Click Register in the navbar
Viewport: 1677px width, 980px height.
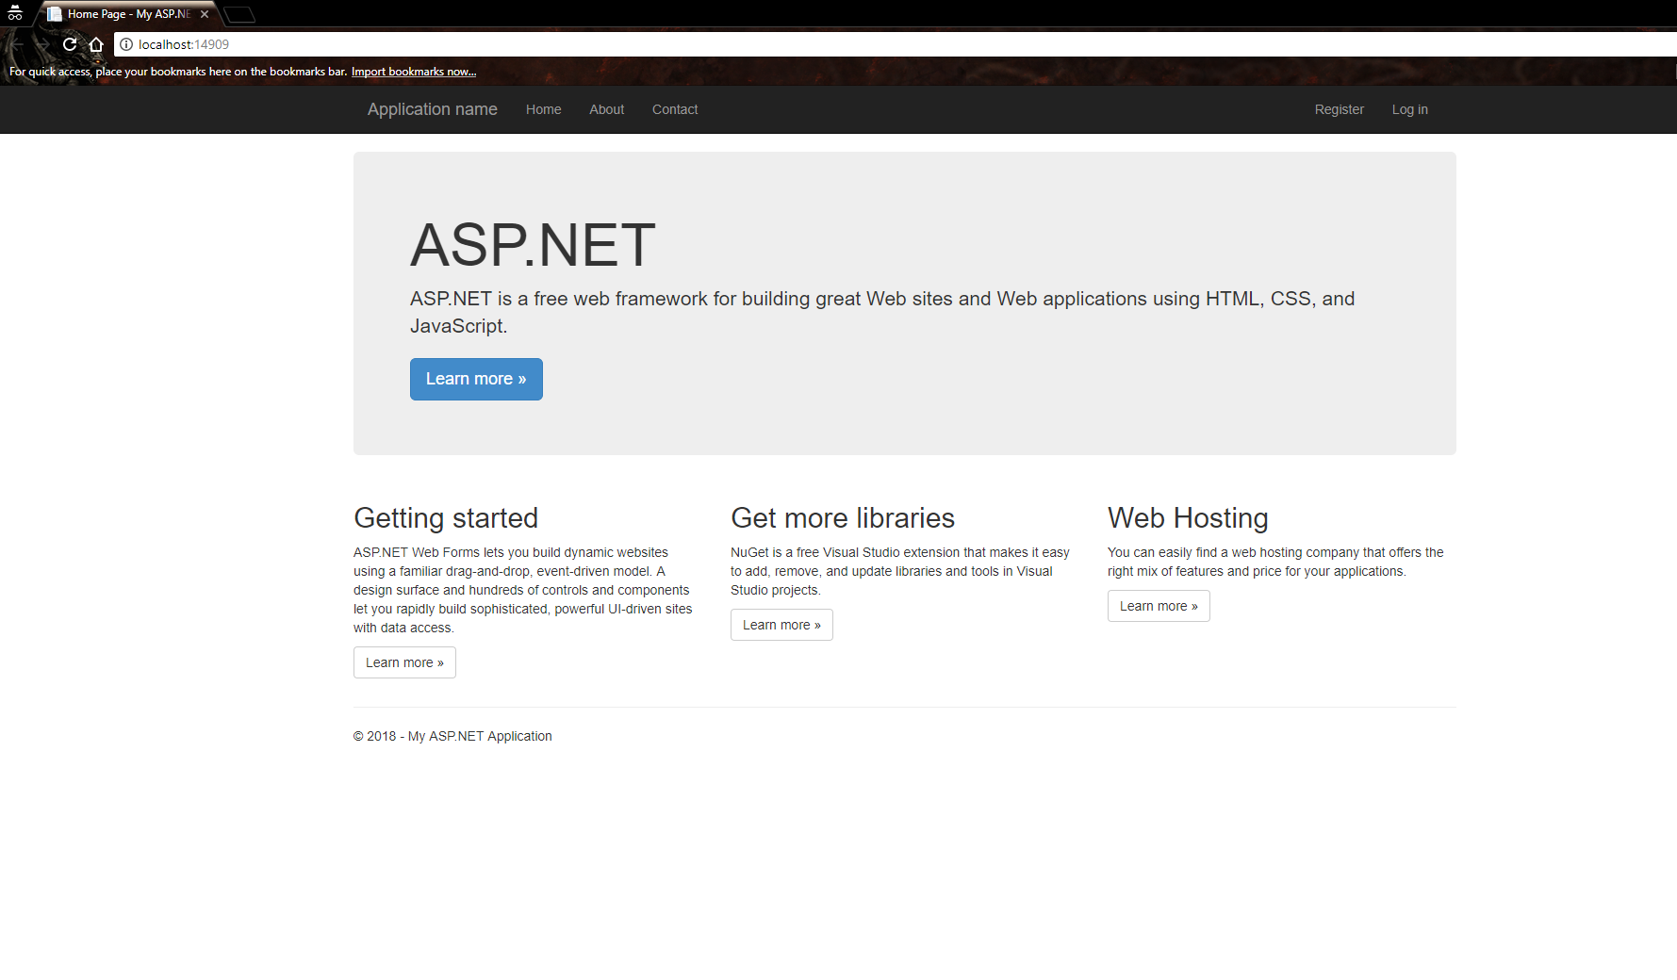1340,109
